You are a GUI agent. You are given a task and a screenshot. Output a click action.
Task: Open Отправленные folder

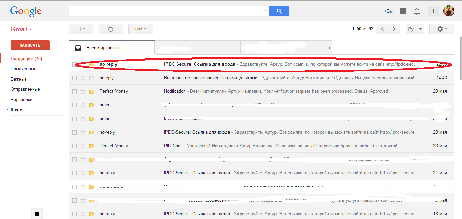(x=25, y=89)
